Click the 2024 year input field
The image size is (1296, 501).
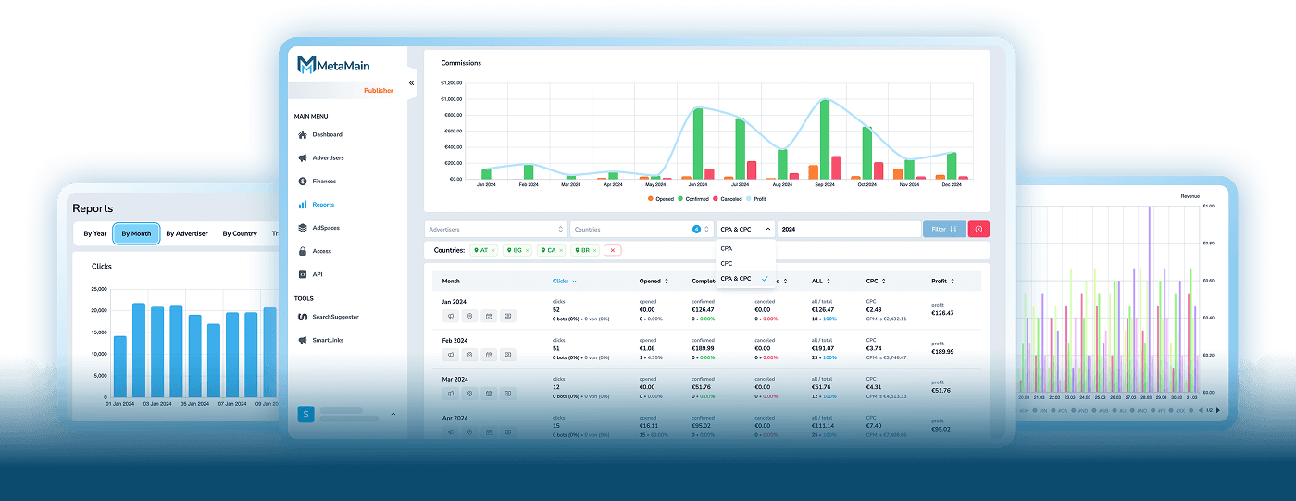[847, 229]
